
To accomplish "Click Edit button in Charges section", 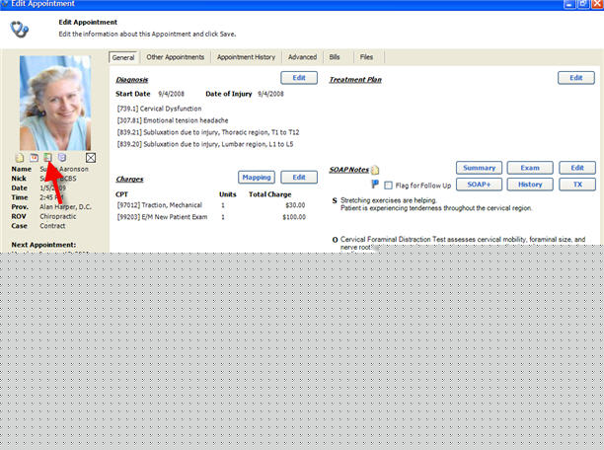I will [x=299, y=178].
